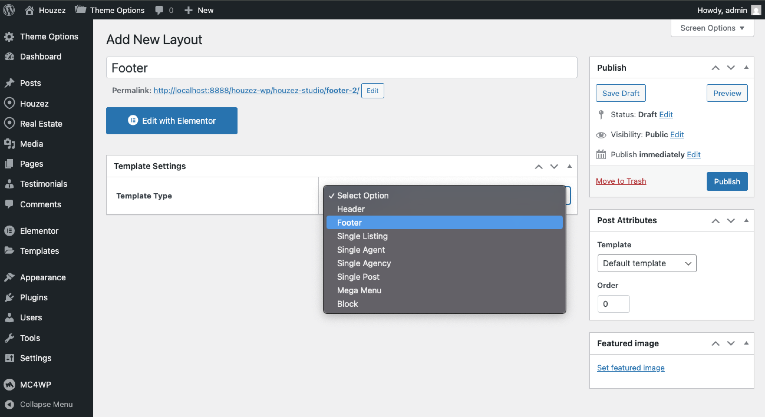Open the MC4WP sidebar menu icon
The height and width of the screenshot is (417, 765).
(x=9, y=384)
